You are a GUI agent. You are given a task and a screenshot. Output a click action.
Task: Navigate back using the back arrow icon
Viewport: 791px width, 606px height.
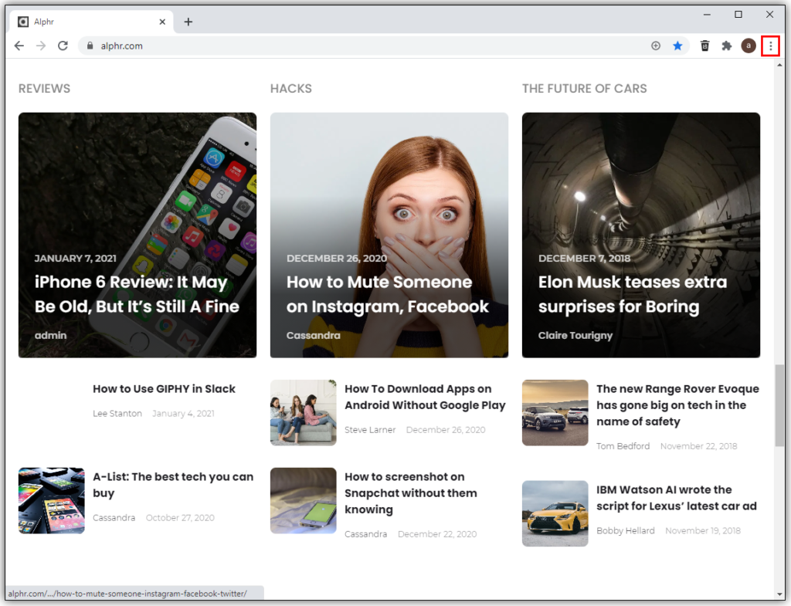point(19,46)
